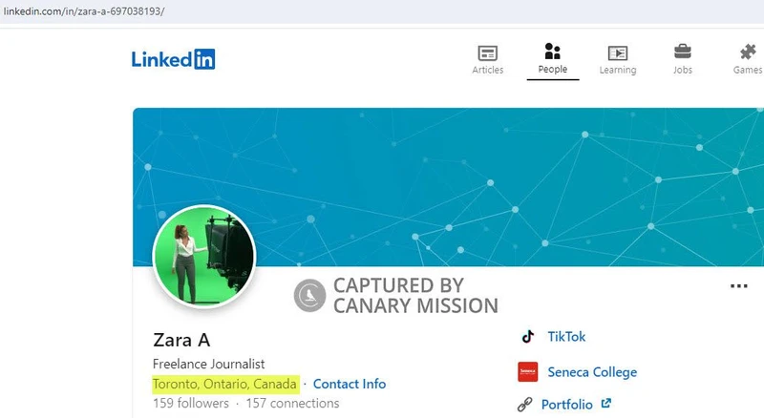Click the 159 followers text
Image resolution: width=764 pixels, height=418 pixels.
point(190,404)
